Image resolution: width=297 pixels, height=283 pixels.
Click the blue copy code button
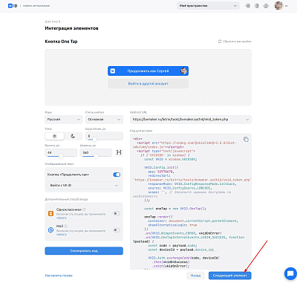point(84,251)
